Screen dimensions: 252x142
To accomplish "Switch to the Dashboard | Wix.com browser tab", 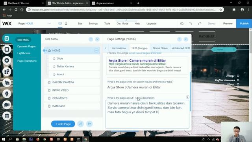I will click(24, 3).
